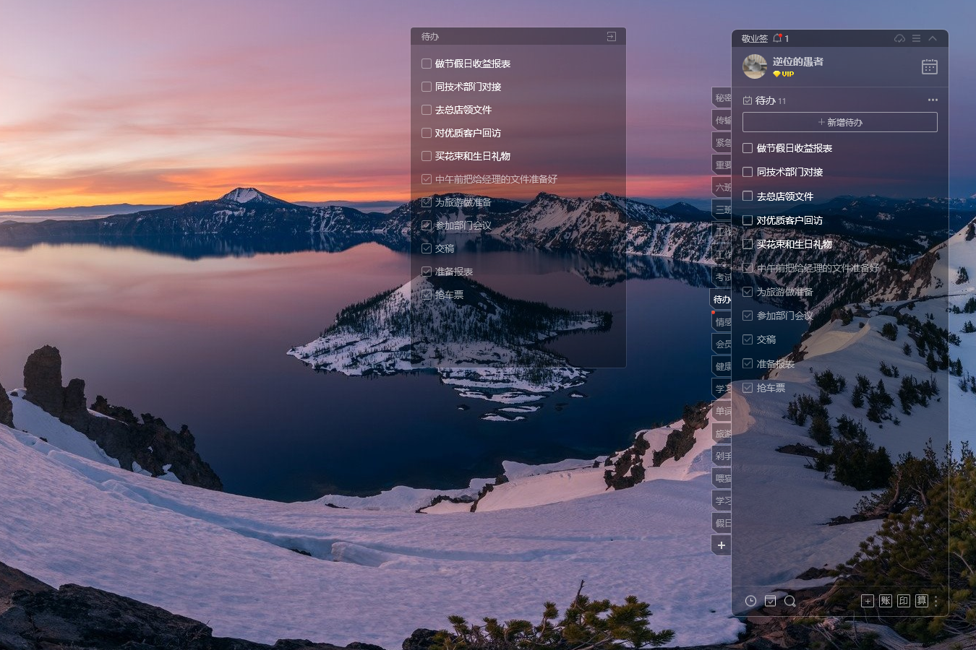Uncheck 抢车票 in main panel
This screenshot has width=976, height=650.
748,388
